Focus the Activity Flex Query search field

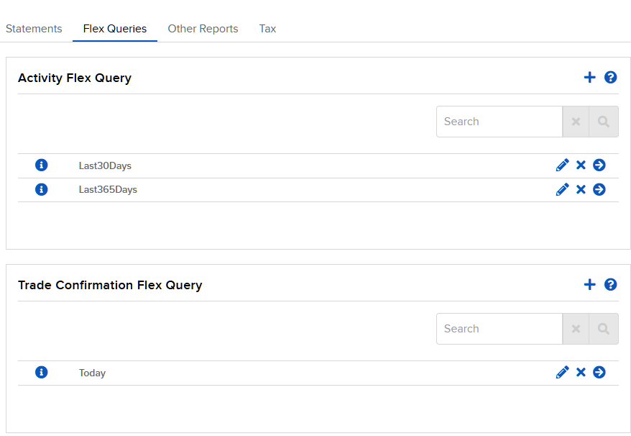pos(499,122)
